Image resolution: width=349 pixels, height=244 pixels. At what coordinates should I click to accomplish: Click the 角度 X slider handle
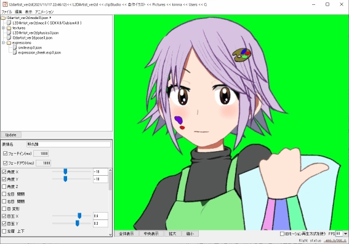click(x=65, y=171)
